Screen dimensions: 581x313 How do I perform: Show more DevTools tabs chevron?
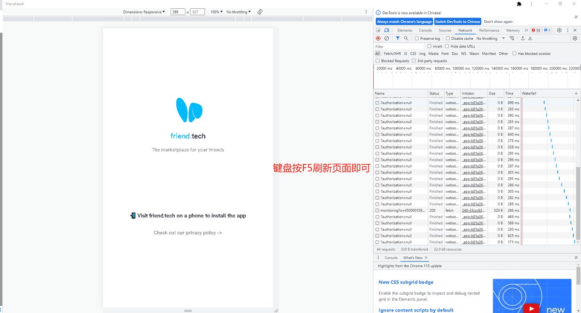tap(526, 30)
